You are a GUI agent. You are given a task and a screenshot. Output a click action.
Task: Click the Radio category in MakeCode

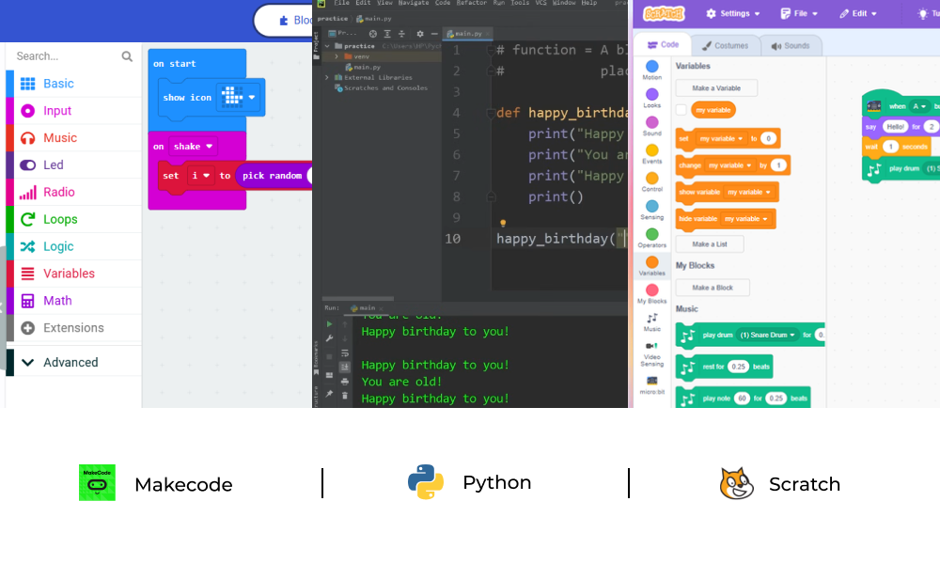pyautogui.click(x=58, y=192)
